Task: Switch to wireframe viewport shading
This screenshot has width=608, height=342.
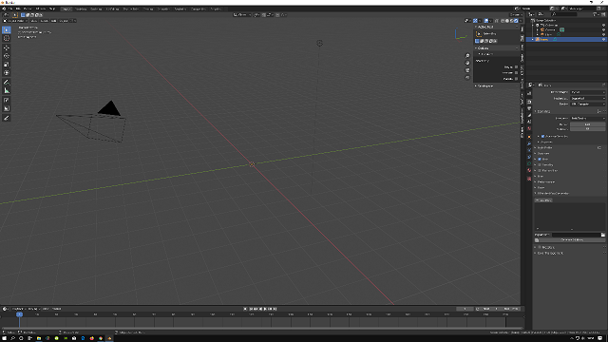Action: click(503, 21)
